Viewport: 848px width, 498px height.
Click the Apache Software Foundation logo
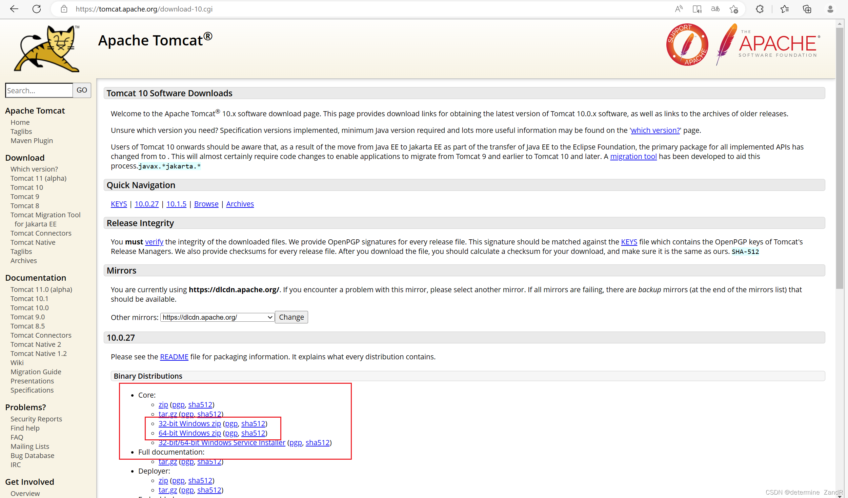tap(768, 44)
